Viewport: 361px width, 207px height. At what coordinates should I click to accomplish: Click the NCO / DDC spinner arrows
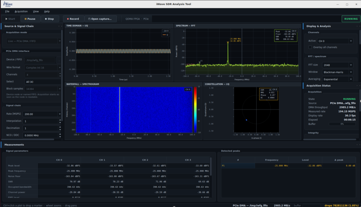point(60,135)
